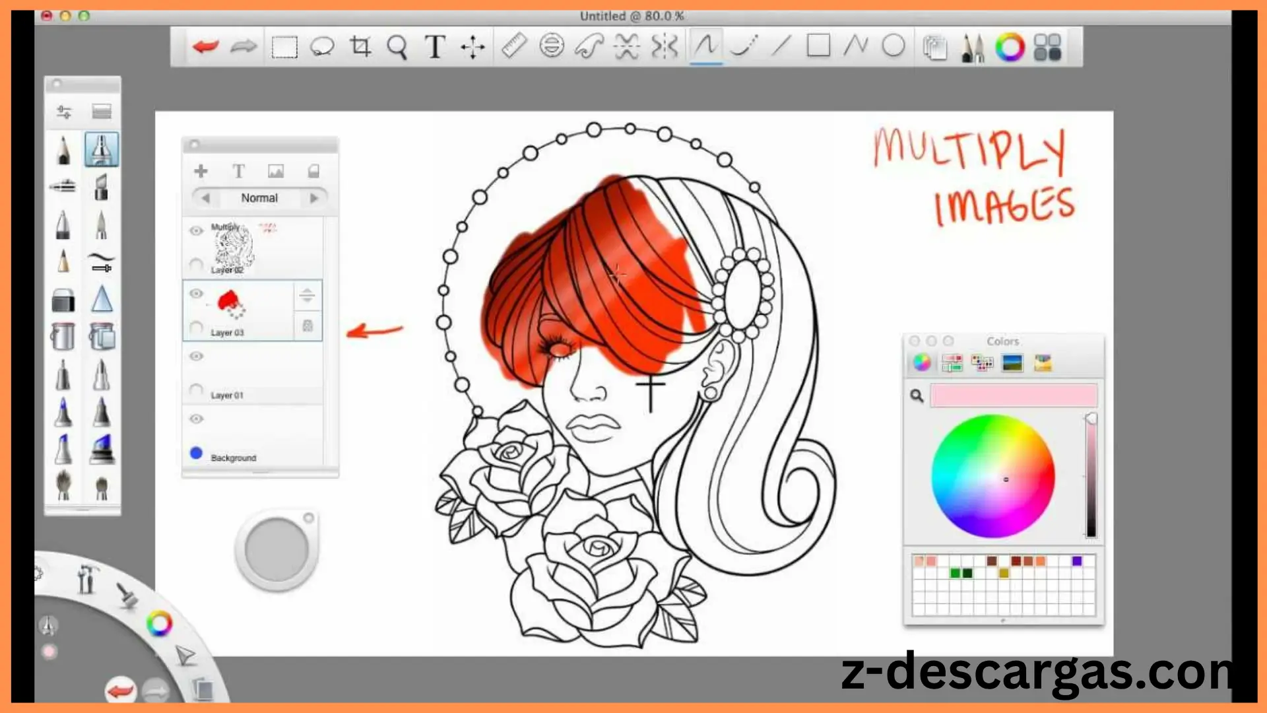Open Layer 03 marking menu icon
The image size is (1267, 713).
click(x=307, y=296)
